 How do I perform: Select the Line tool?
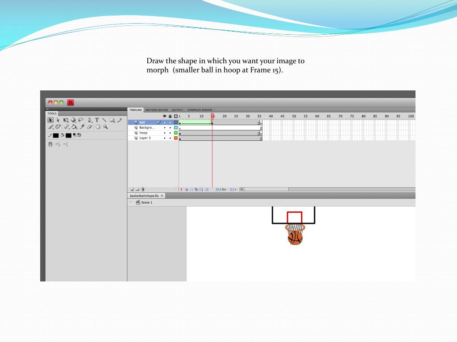[104, 120]
